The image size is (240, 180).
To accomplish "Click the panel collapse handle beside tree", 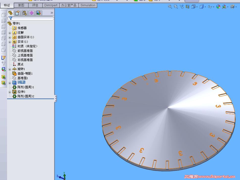I will click(56, 98).
